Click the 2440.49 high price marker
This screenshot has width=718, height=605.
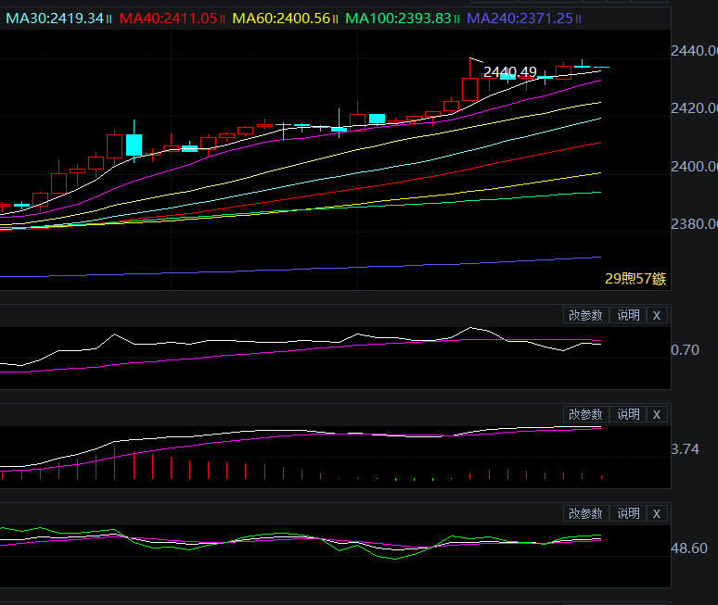click(510, 72)
